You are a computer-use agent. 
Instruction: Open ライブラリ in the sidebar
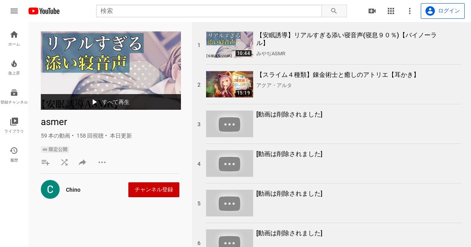(14, 125)
